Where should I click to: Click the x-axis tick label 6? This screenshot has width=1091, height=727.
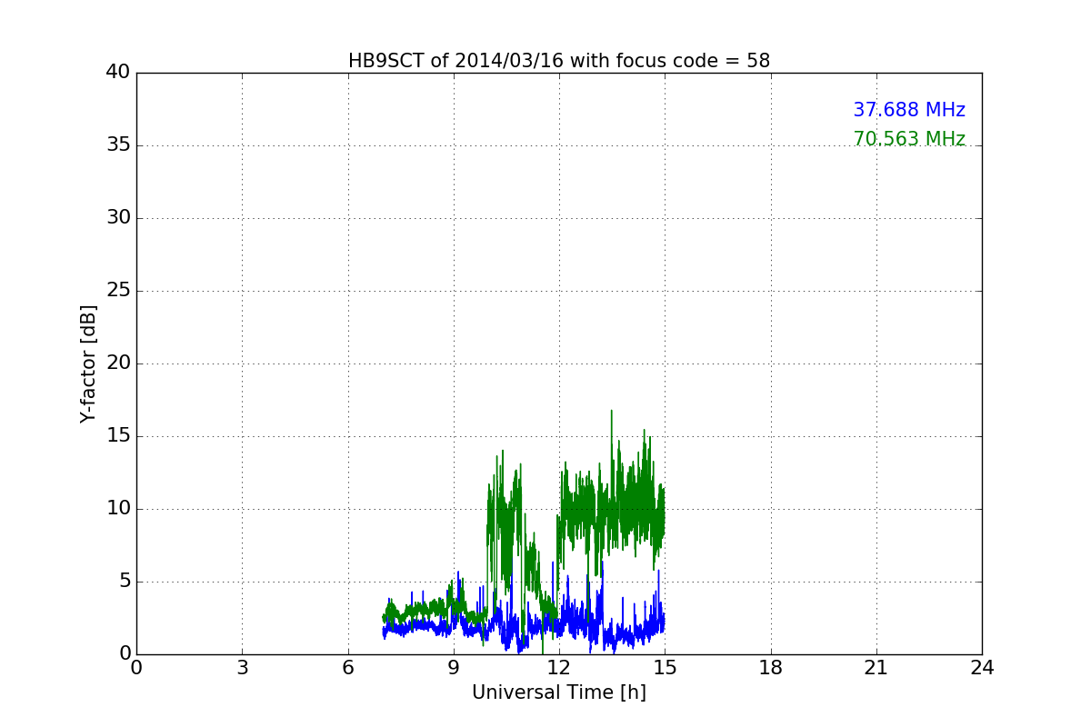348,668
